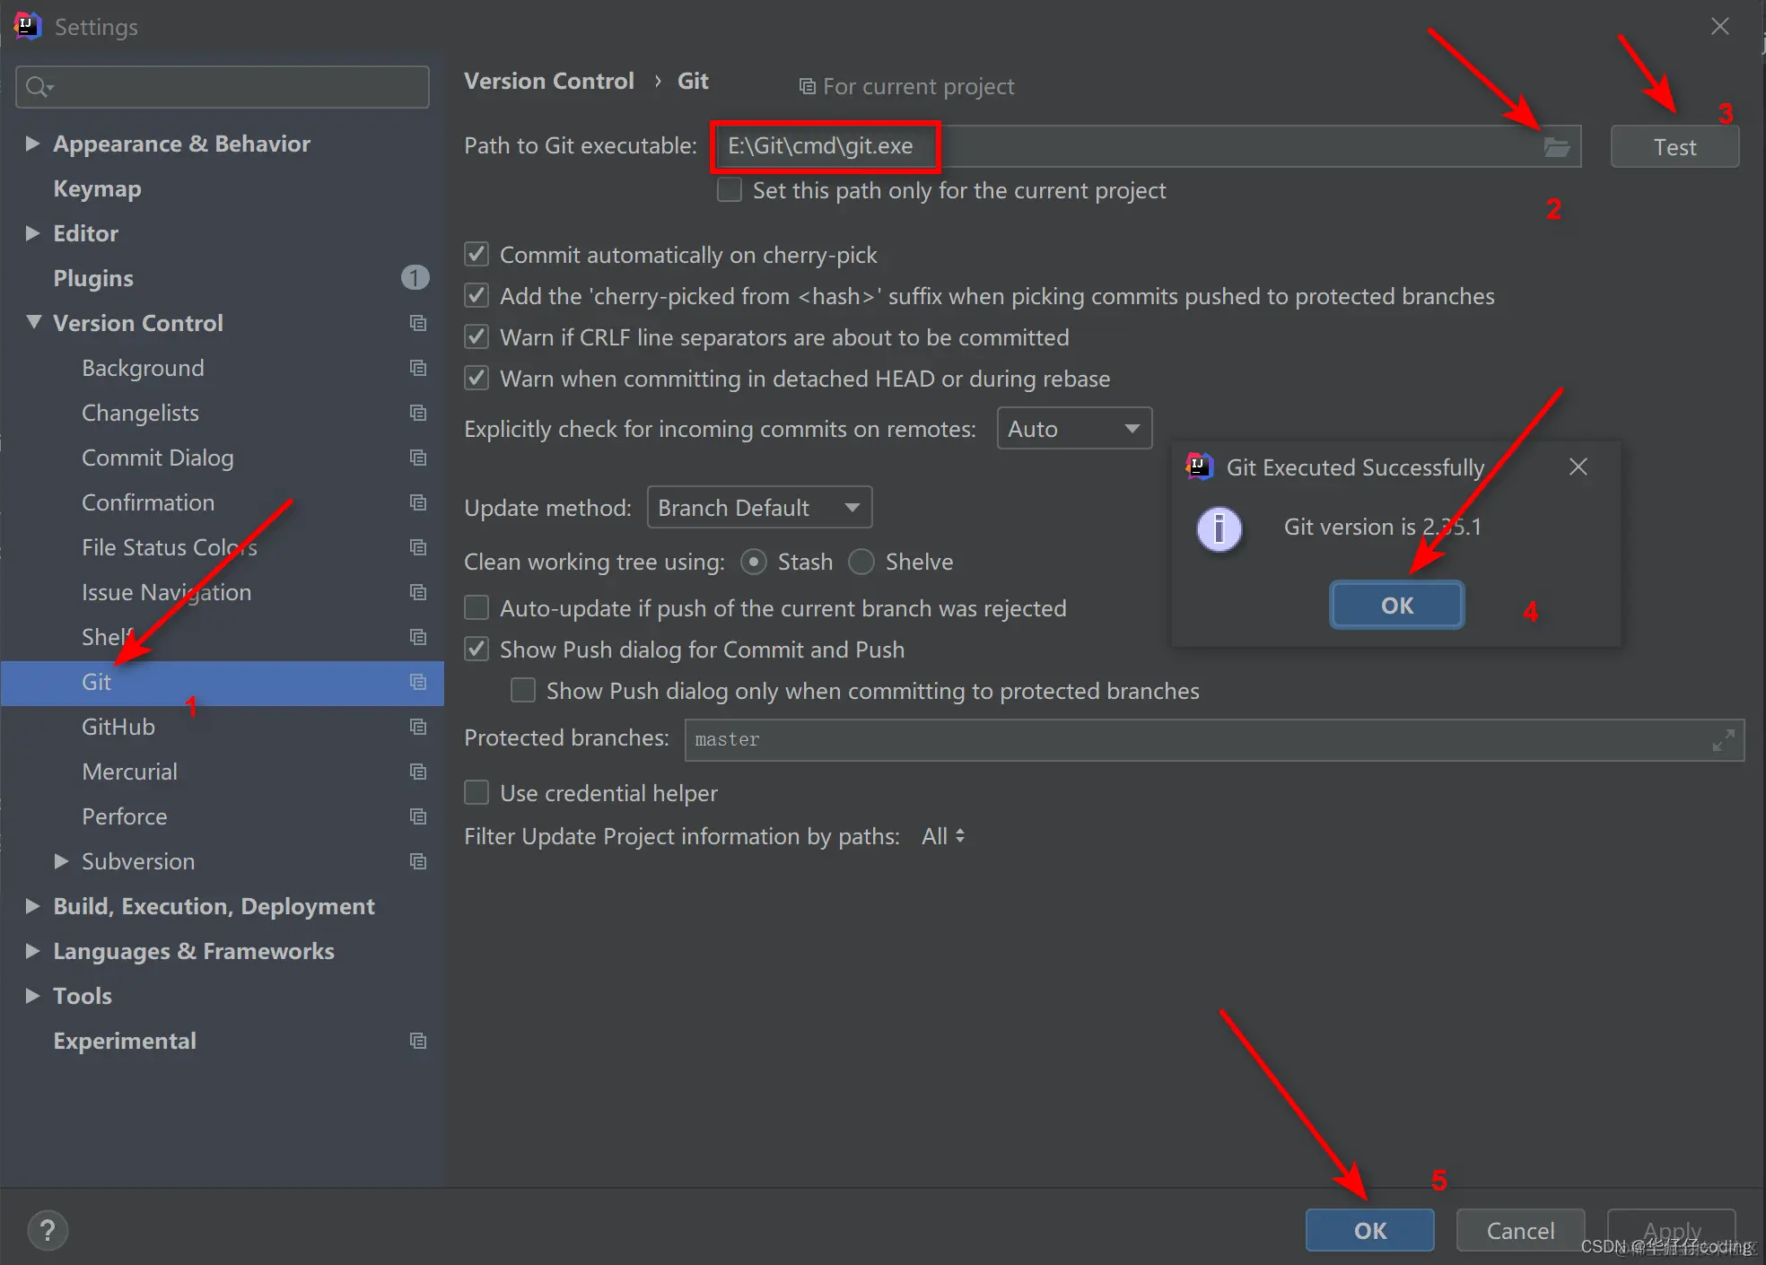Browse for Git executable with folder icon
Viewport: 1766px width, 1265px height.
(1557, 147)
